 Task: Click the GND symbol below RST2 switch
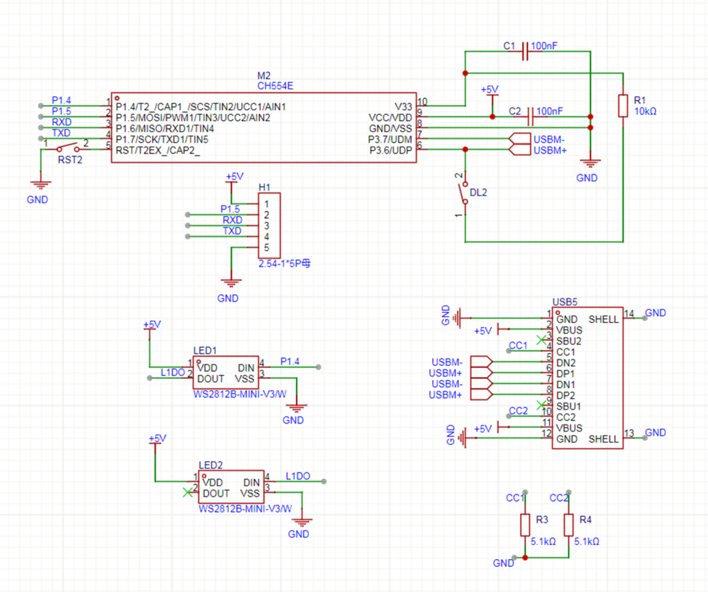(x=41, y=185)
